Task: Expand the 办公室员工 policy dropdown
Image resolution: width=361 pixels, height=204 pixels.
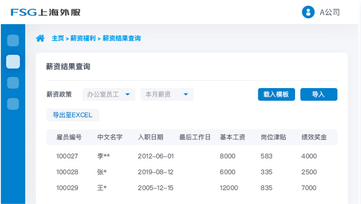Action: pos(108,94)
